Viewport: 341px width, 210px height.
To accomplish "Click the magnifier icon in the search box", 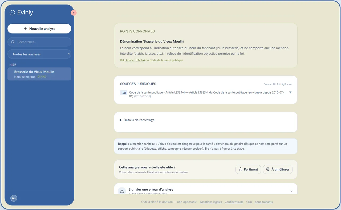I will pyautogui.click(x=13, y=42).
